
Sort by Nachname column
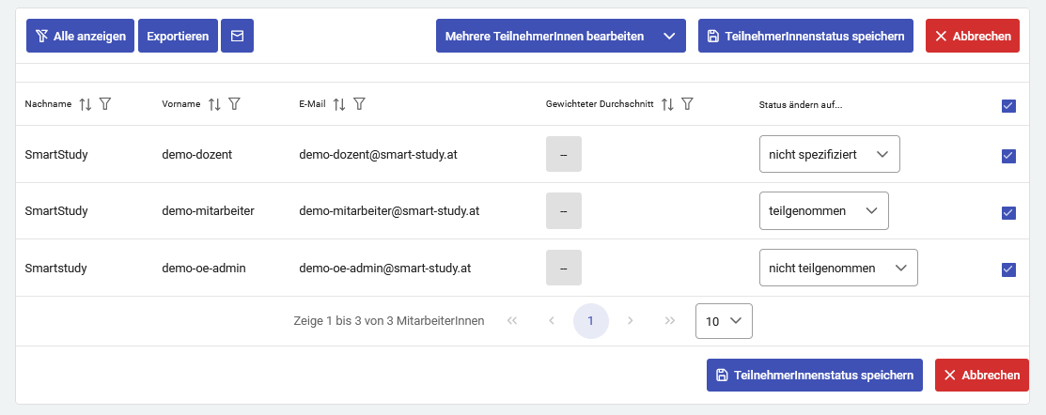86,104
